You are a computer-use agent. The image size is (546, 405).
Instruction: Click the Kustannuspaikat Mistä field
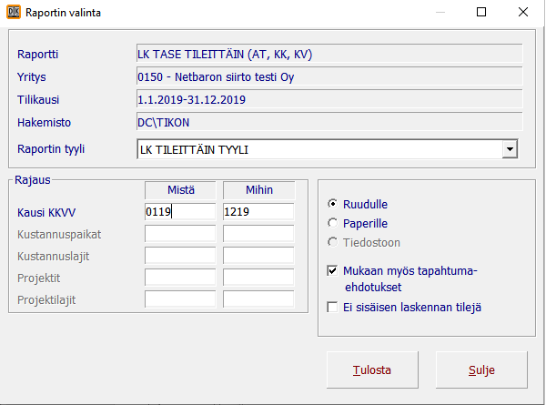179,234
